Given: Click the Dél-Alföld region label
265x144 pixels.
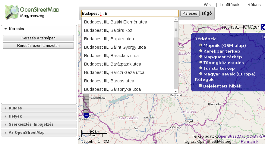Looking at the screenshot, I should point(189,112).
